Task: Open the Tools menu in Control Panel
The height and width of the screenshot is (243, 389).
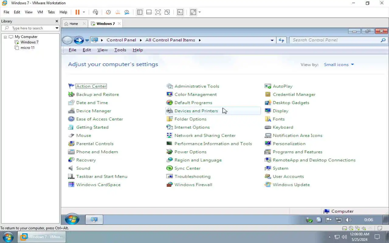Action: (x=120, y=50)
